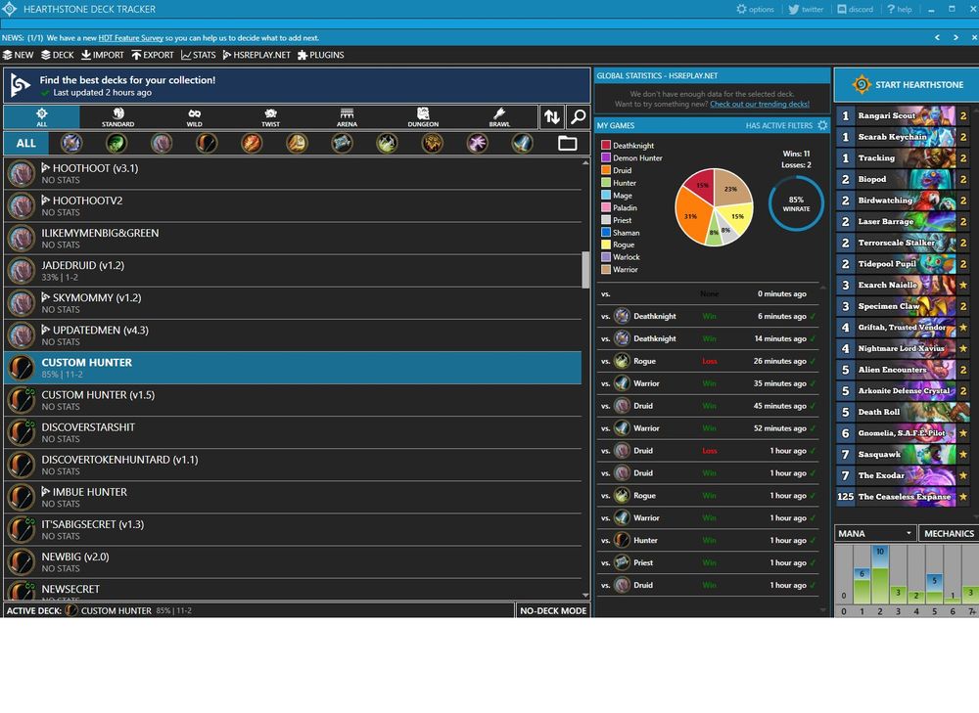Open deck search magnifier
Image resolution: width=979 pixels, height=713 pixels.
pyautogui.click(x=579, y=116)
